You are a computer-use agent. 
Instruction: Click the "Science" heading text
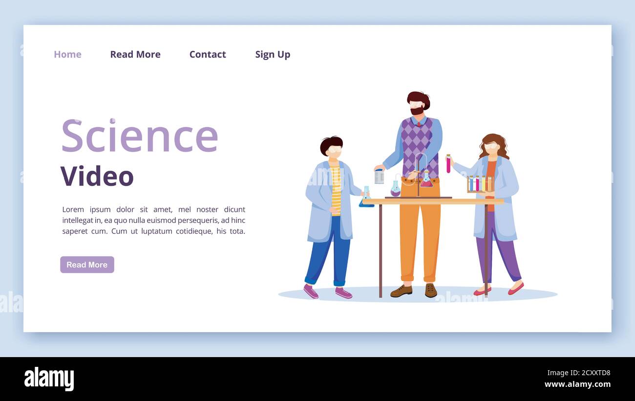point(139,136)
